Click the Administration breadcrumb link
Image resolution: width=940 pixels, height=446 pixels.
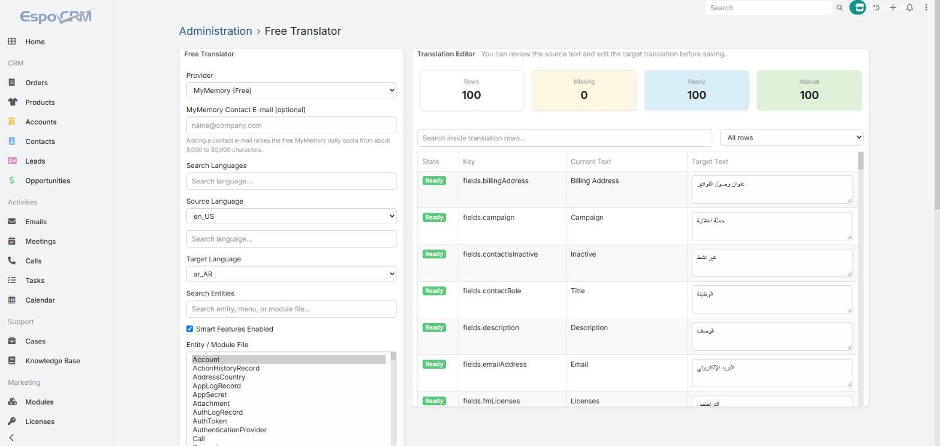(x=215, y=31)
